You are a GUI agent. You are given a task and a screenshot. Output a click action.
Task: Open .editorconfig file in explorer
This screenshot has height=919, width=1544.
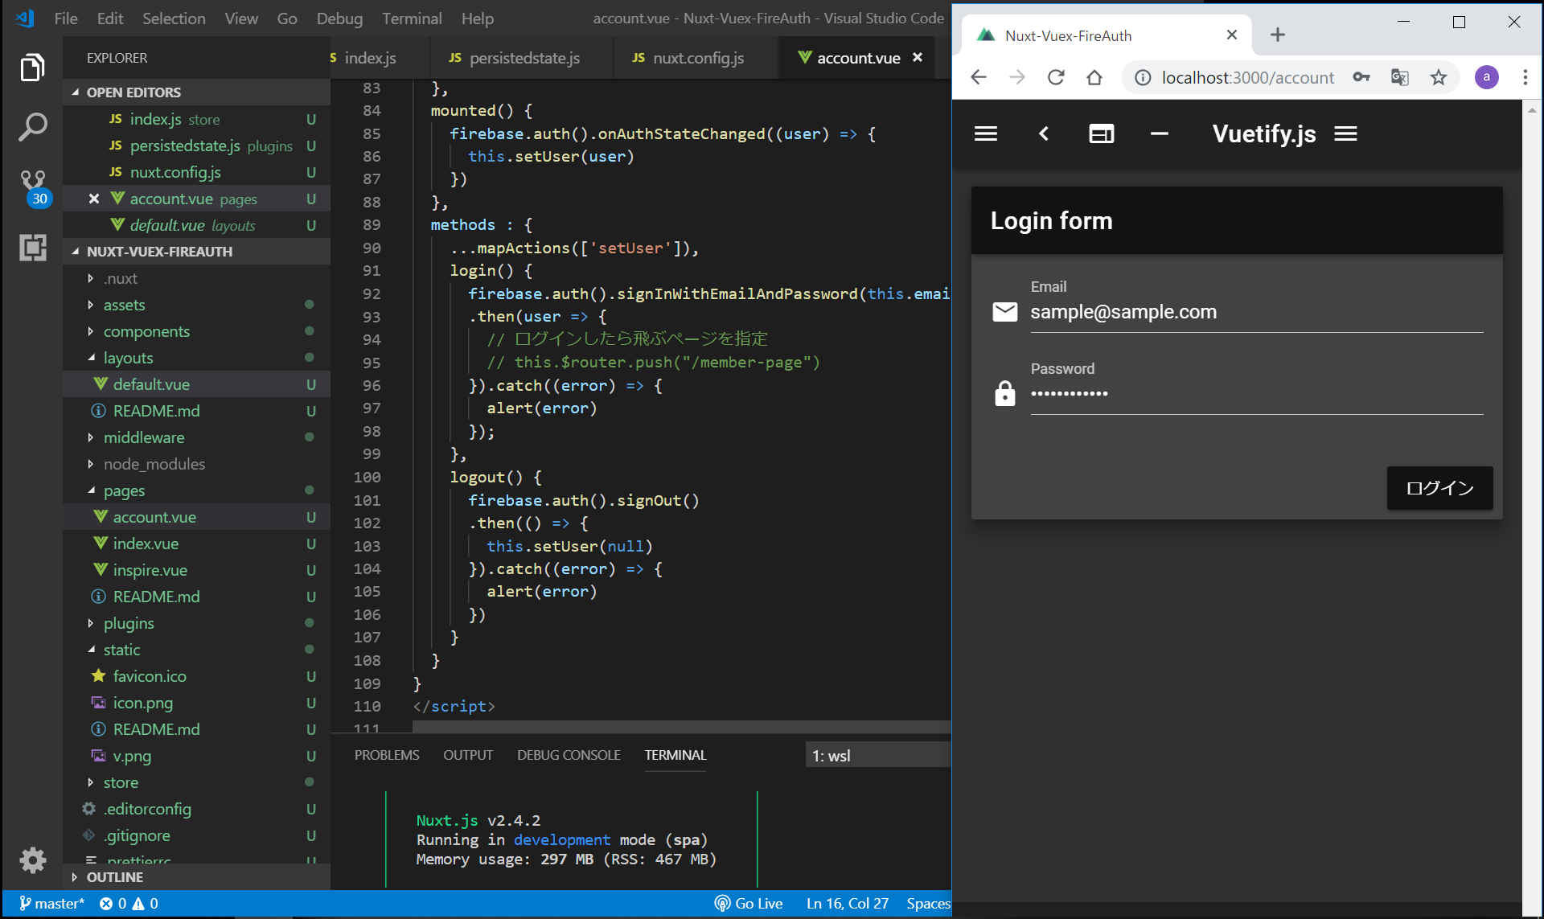pyautogui.click(x=196, y=809)
